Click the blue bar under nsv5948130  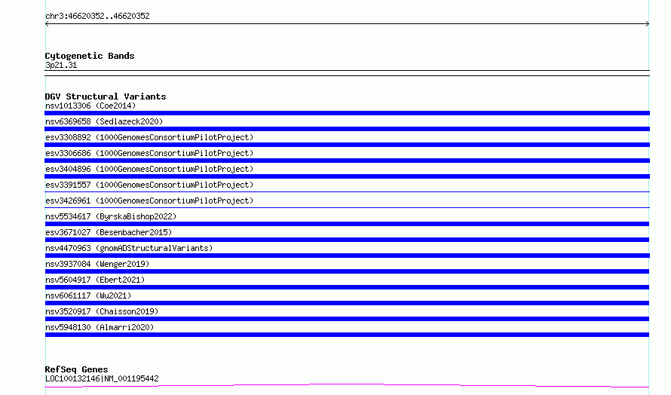347,335
